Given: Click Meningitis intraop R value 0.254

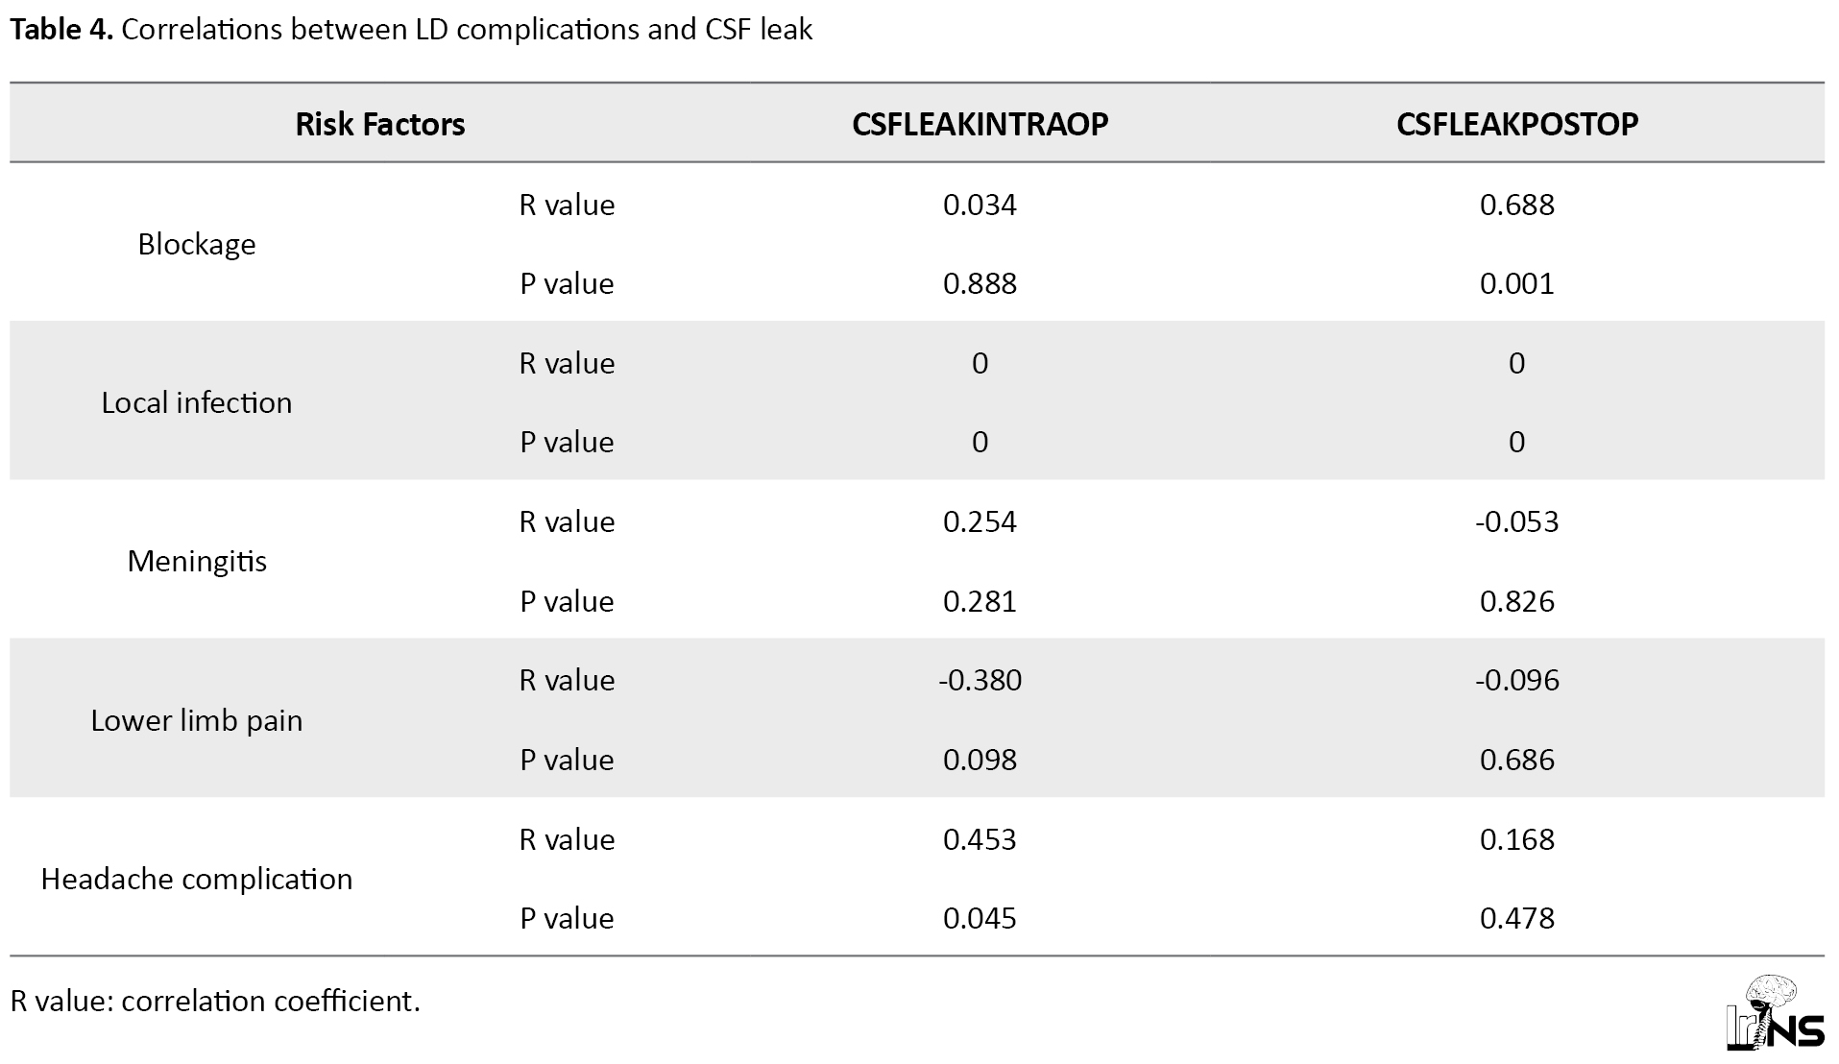Looking at the screenshot, I should coord(980,521).
